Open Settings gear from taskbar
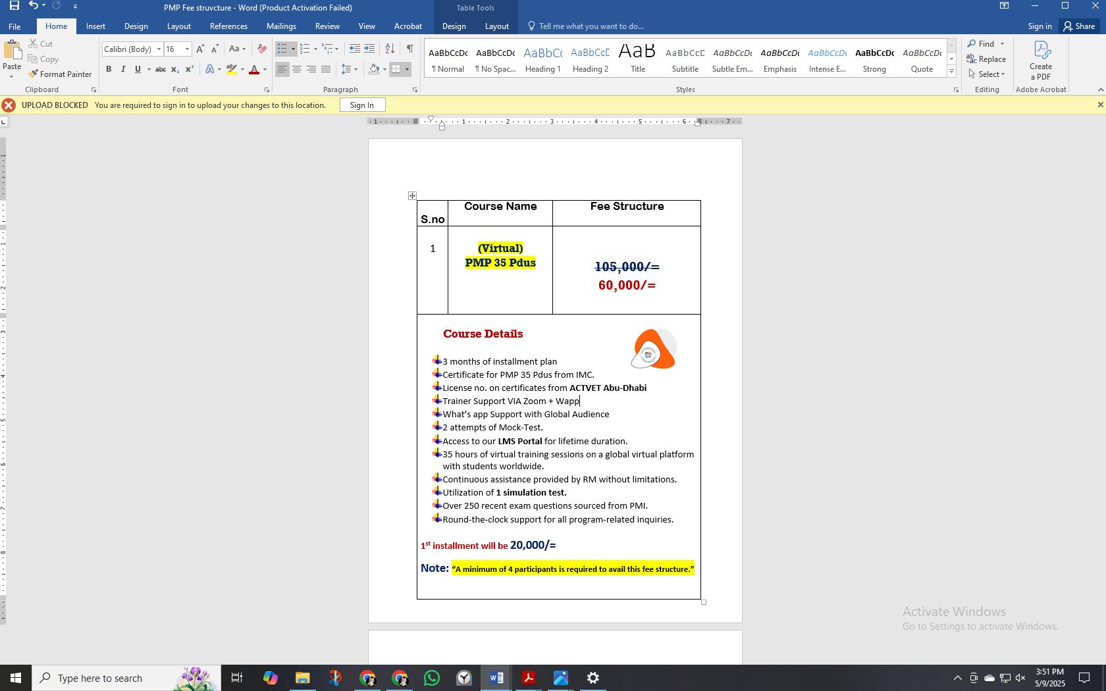This screenshot has height=691, width=1106. click(x=593, y=678)
